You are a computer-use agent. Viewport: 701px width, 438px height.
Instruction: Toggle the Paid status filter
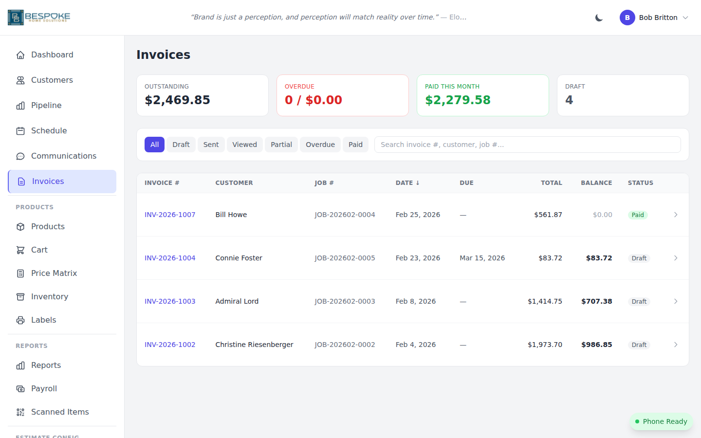(x=355, y=145)
